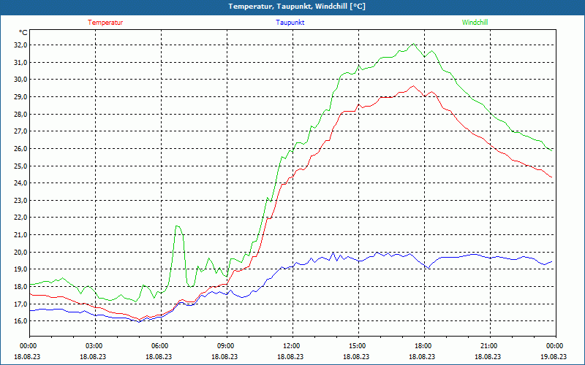Click the 06:00 time axis label
Viewport: 585px width, 365px height.
click(x=161, y=346)
